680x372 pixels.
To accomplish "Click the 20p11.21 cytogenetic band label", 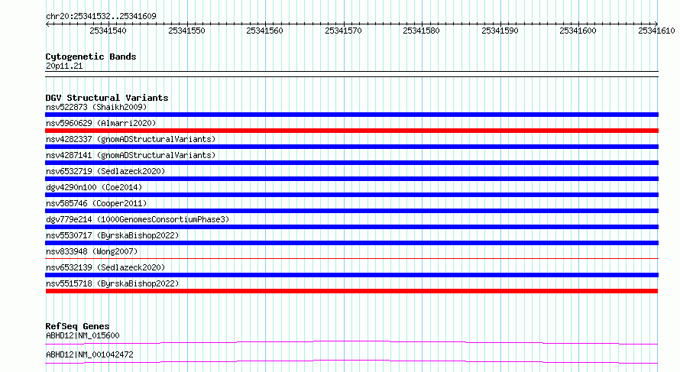I will click(63, 66).
